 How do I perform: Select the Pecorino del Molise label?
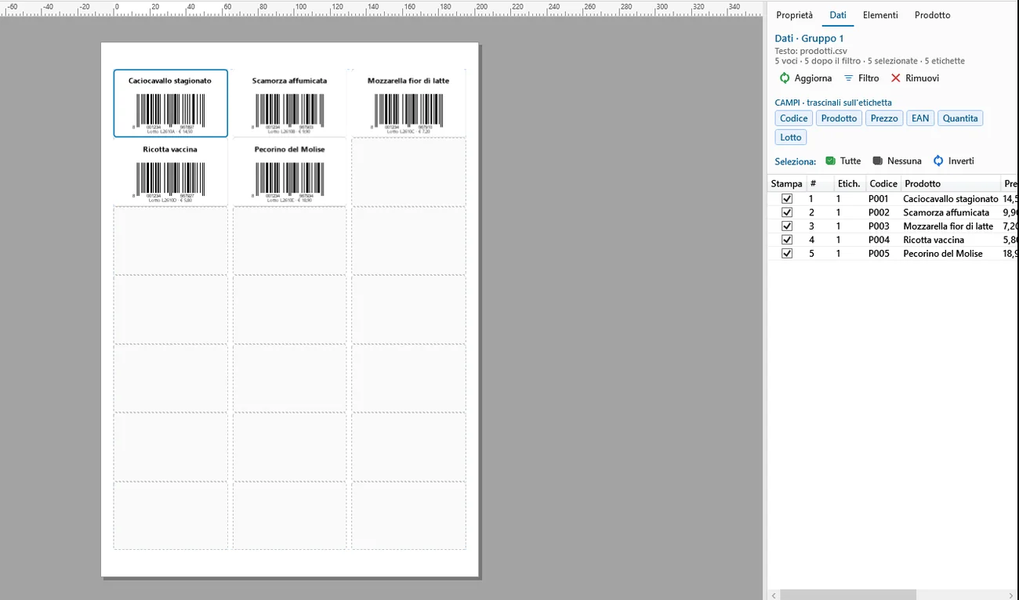(x=289, y=172)
